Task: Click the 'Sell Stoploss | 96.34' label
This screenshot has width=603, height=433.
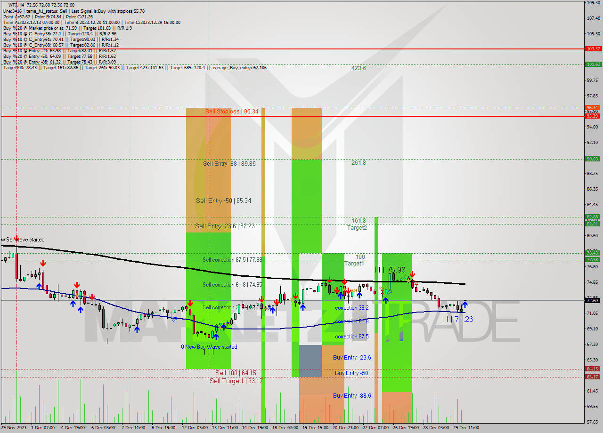Action: coord(232,112)
